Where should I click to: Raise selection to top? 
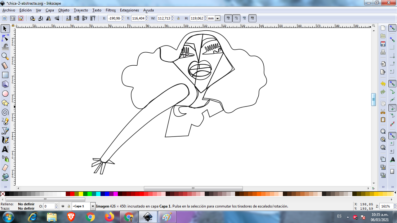[x=93, y=18]
